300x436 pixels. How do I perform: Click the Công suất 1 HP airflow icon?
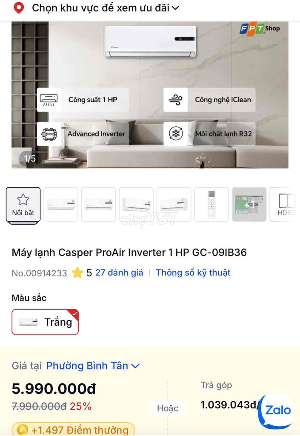(50, 99)
